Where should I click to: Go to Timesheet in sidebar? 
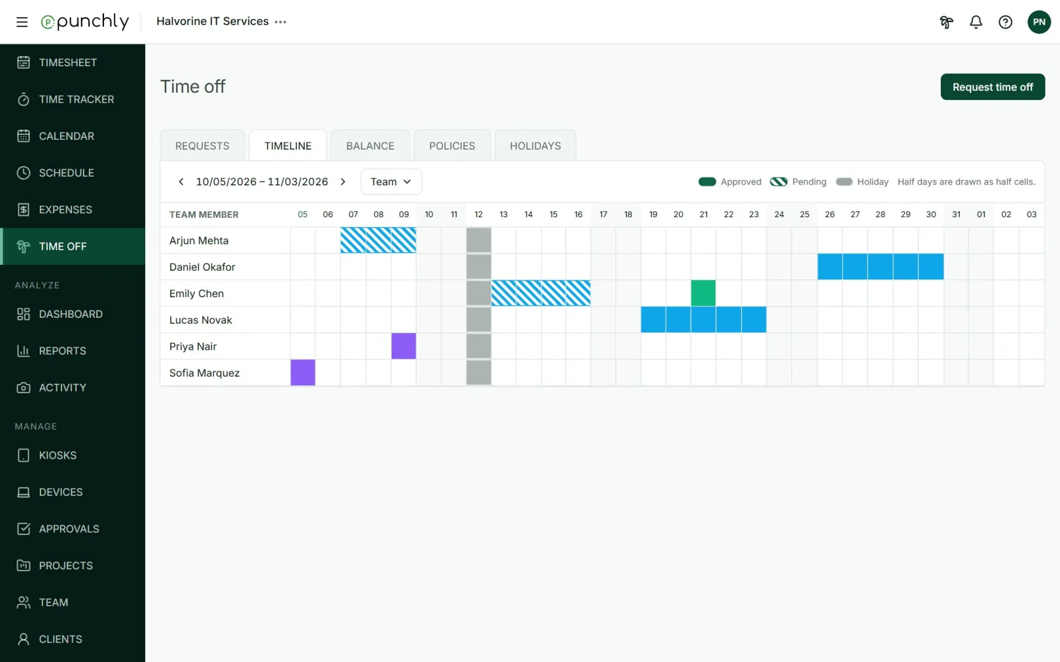[x=73, y=62]
